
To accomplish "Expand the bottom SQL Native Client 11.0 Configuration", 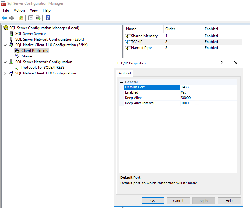I will coord(5,73).
